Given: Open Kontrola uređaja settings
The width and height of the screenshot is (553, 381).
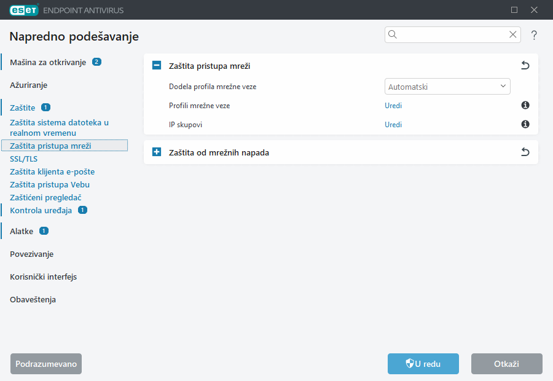Looking at the screenshot, I should (x=41, y=210).
